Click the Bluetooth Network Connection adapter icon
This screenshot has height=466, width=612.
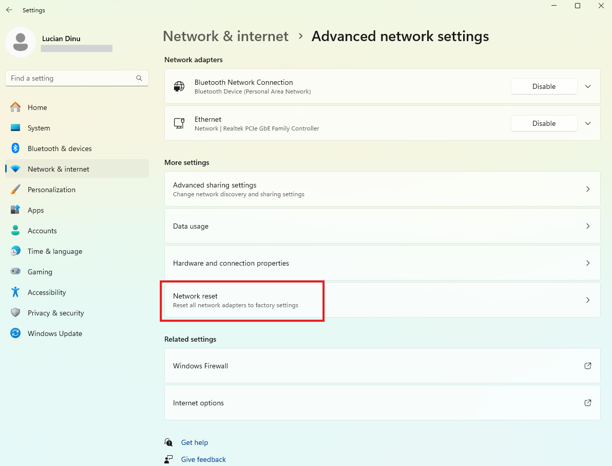(179, 86)
